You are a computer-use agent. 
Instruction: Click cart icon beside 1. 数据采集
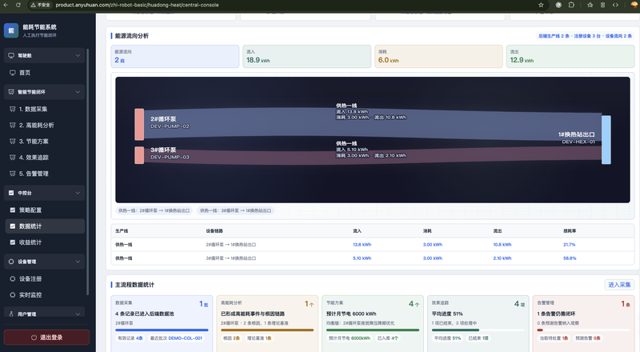point(12,109)
